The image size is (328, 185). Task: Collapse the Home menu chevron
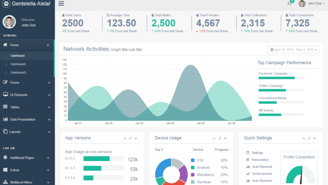coord(48,45)
